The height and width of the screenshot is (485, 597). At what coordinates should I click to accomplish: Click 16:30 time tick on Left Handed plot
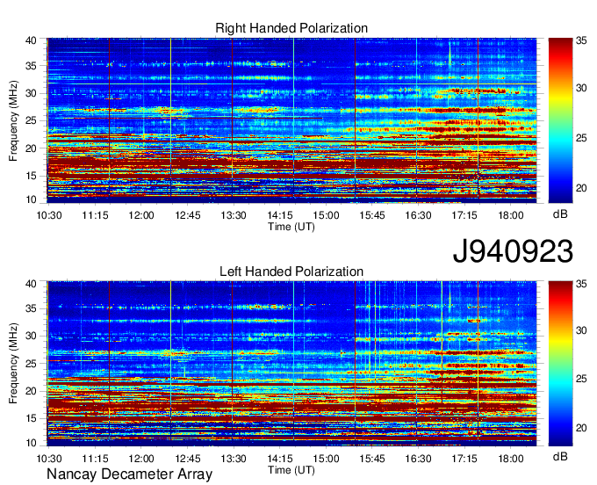419,459
